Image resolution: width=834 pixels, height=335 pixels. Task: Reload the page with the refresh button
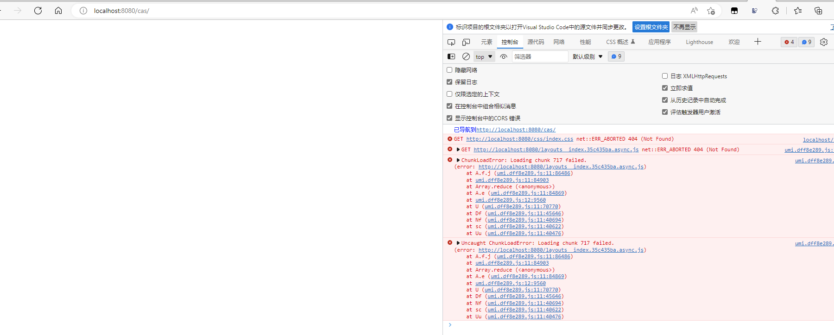coord(38,11)
